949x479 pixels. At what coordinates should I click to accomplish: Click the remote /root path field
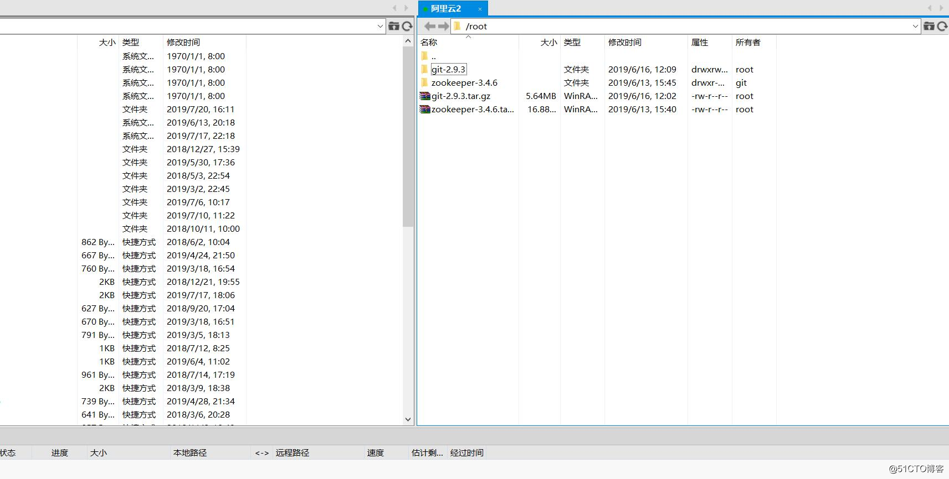coord(686,26)
